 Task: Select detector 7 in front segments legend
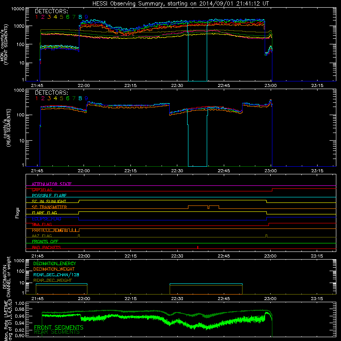74,17
